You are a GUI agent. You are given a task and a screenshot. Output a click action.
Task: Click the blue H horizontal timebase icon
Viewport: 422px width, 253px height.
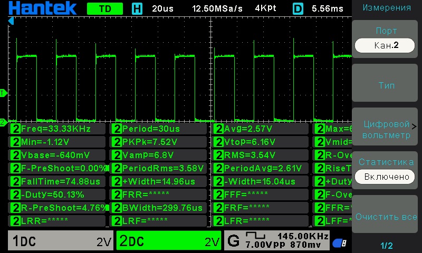pos(137,9)
